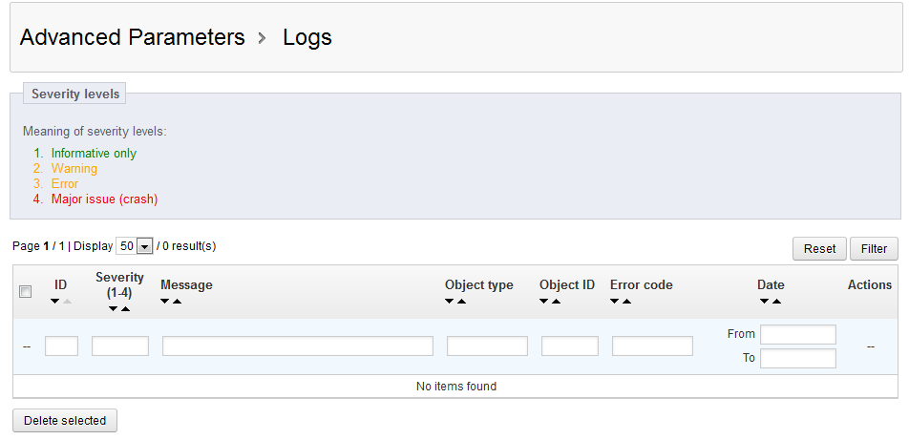Image resolution: width=909 pixels, height=440 pixels.
Task: Sort Object type column descending arrow
Action: click(450, 301)
